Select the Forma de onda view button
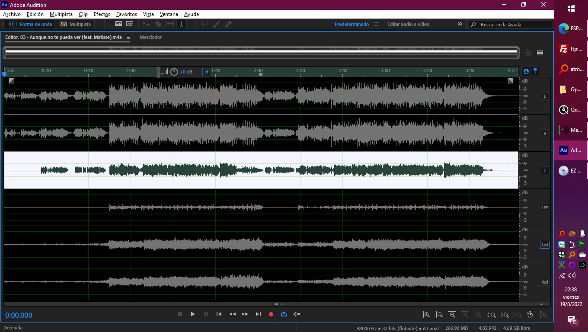 tap(31, 24)
